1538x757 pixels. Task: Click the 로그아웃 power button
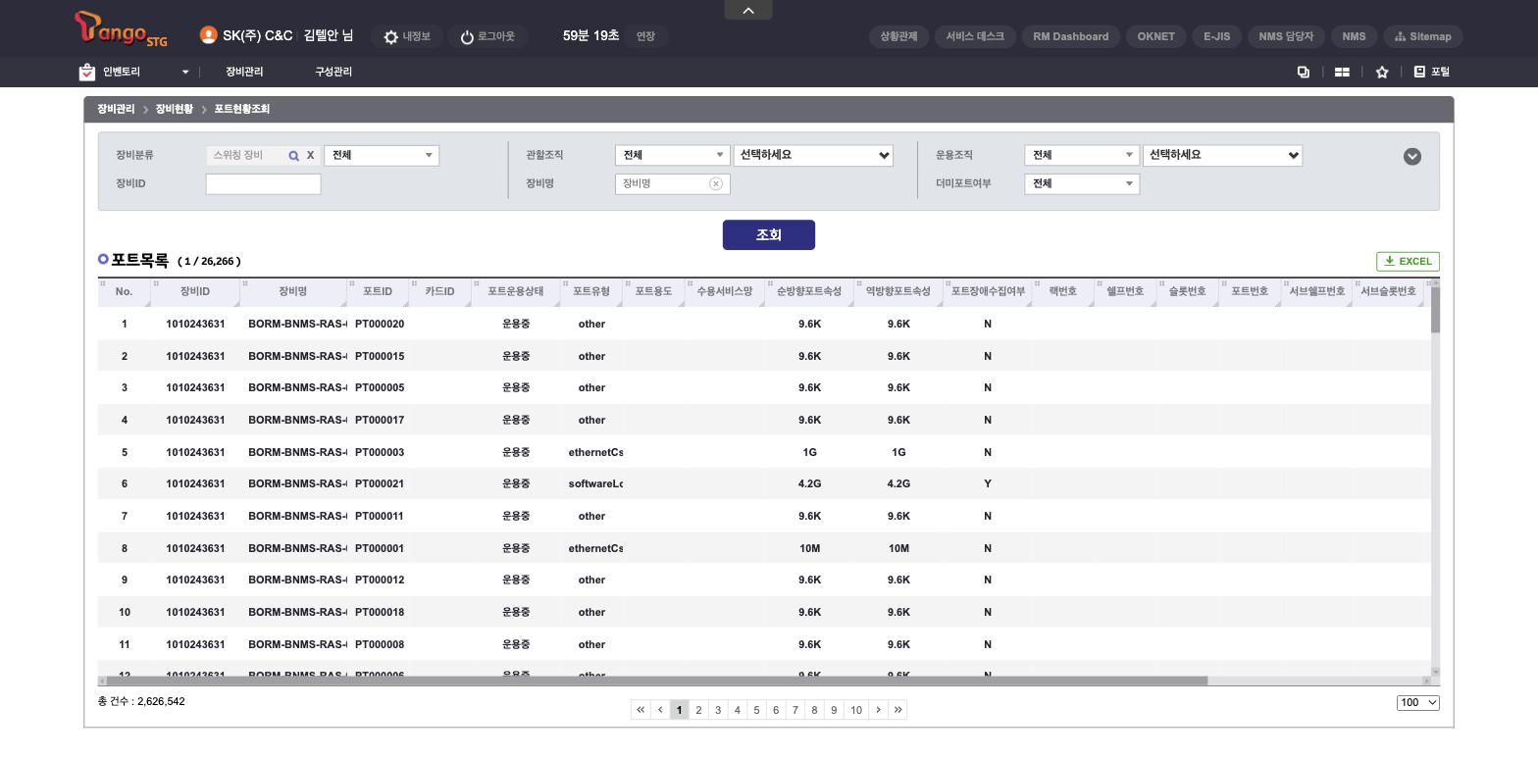tap(487, 36)
